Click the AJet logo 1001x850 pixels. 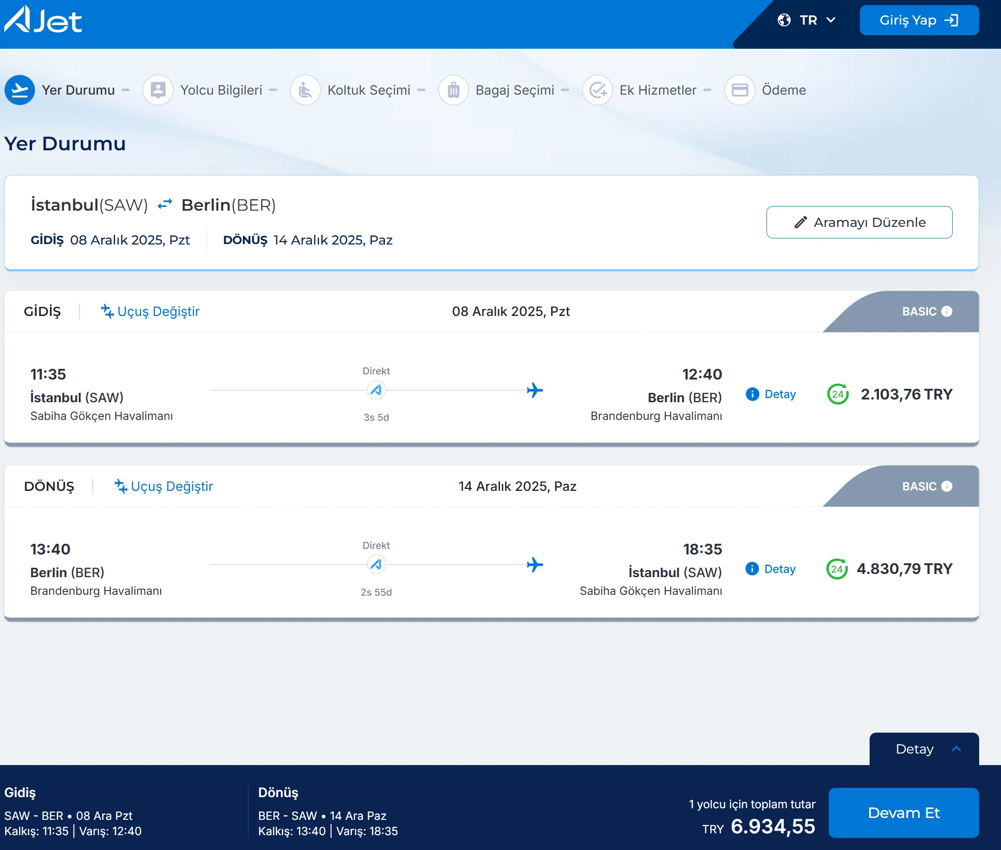click(43, 20)
